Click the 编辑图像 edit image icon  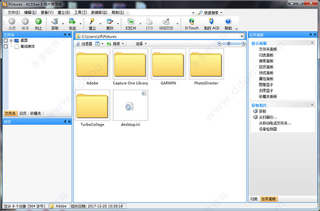[x=166, y=21]
